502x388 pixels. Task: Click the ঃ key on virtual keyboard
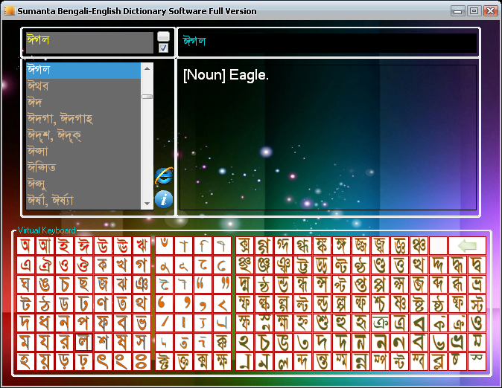click(x=142, y=361)
